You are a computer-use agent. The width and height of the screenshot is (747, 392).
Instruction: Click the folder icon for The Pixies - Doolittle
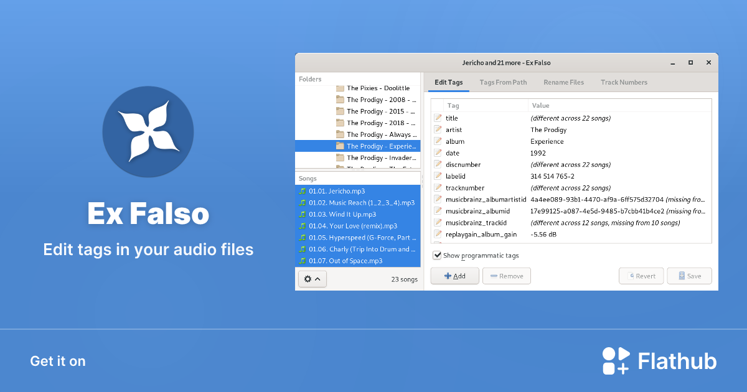click(x=340, y=88)
